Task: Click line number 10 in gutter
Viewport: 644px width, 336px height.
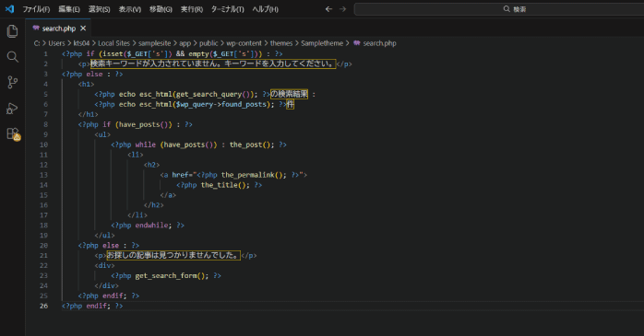Action: pos(44,145)
